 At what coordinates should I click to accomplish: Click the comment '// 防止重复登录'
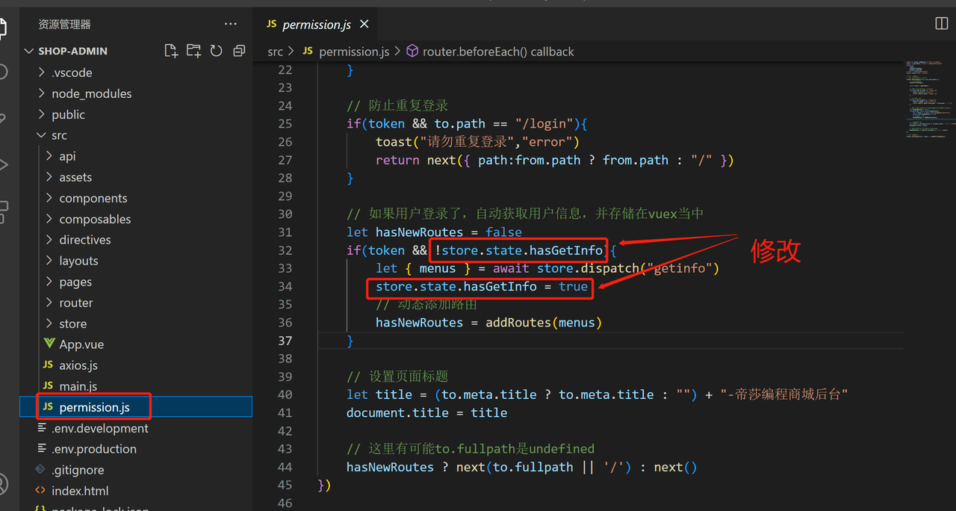point(397,105)
